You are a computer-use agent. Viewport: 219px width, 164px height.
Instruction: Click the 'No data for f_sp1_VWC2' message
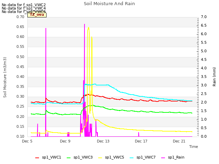pos(24,5)
